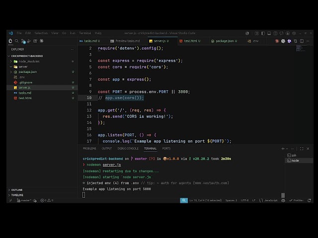
Task: Click the Prettier status bar button
Action: [x=296, y=200]
